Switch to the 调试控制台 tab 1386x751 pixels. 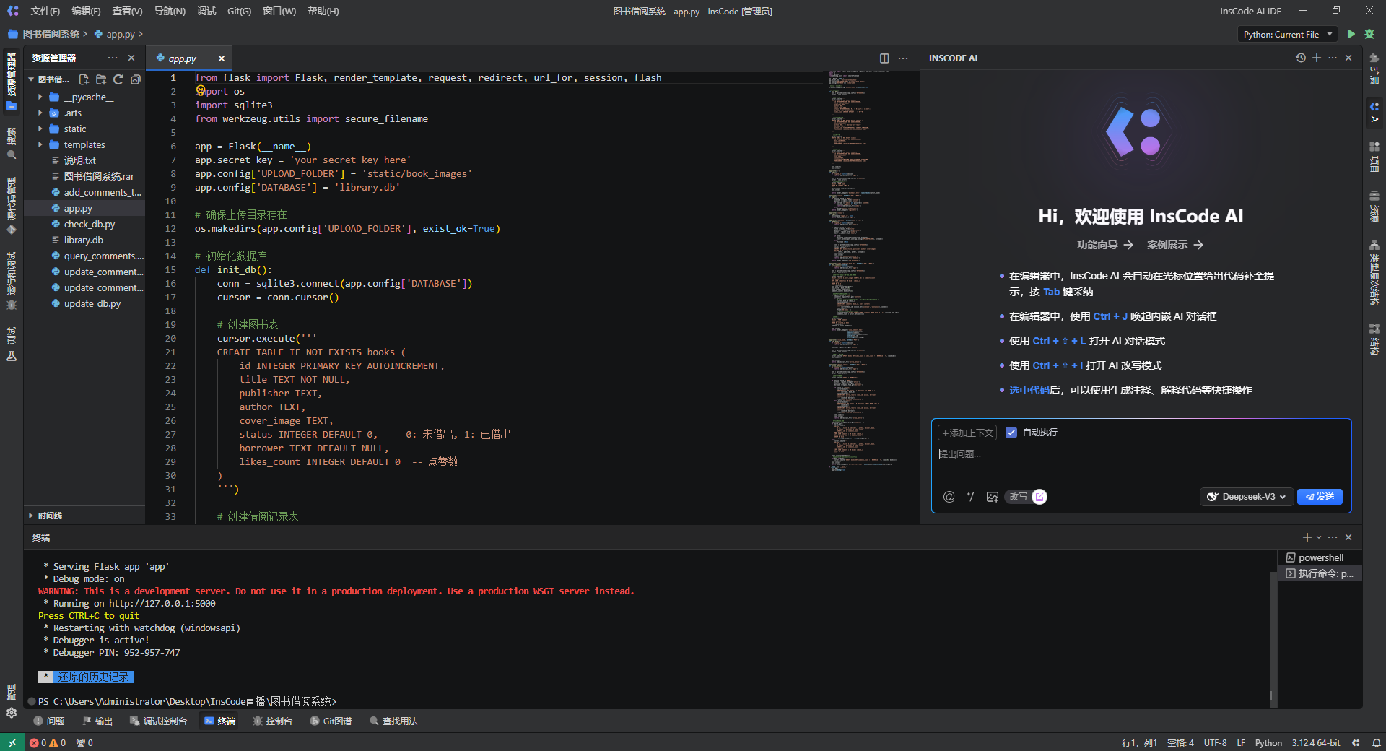[158, 721]
